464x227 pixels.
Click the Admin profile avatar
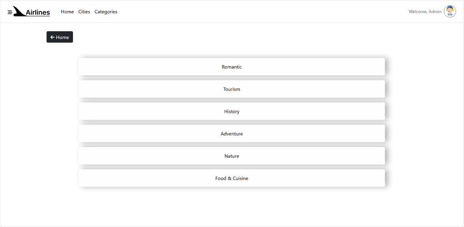click(449, 12)
